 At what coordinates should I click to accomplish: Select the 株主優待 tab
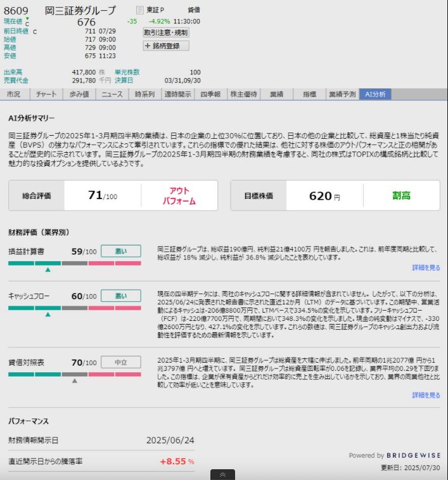243,94
